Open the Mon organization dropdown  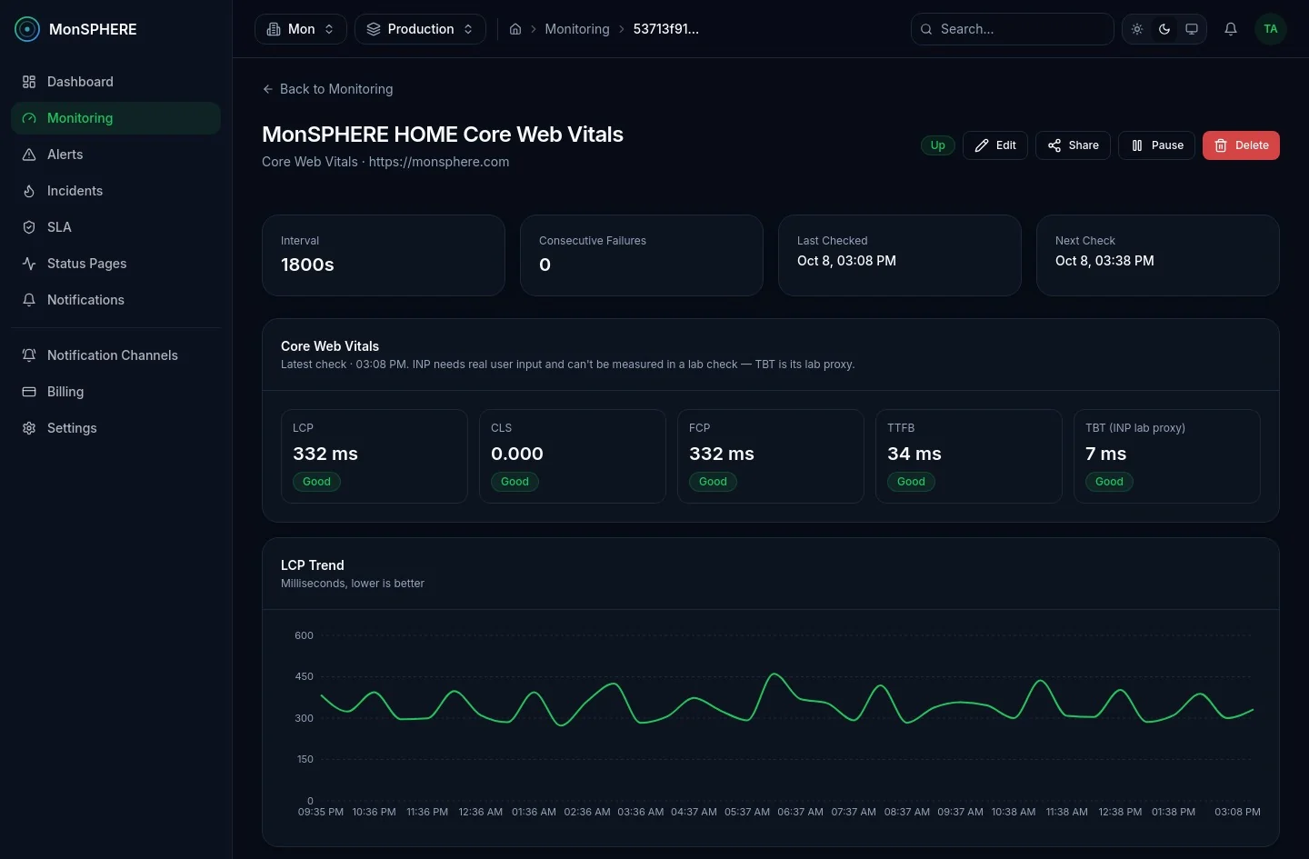[301, 29]
